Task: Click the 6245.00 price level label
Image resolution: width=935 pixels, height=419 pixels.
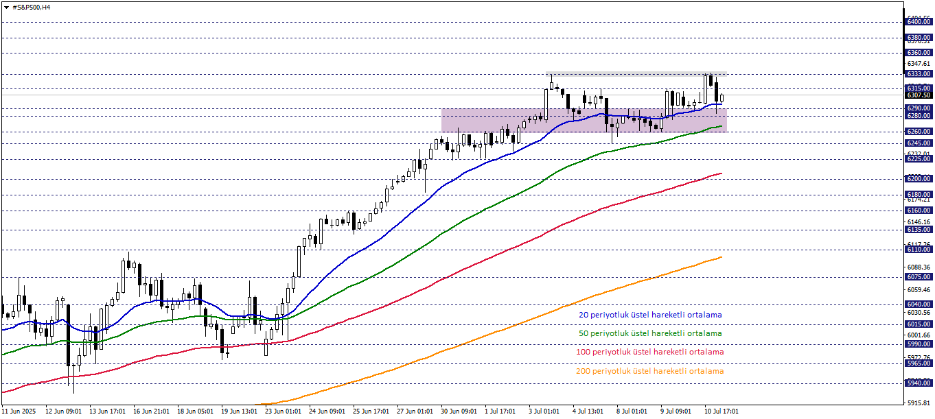Action: coord(919,143)
